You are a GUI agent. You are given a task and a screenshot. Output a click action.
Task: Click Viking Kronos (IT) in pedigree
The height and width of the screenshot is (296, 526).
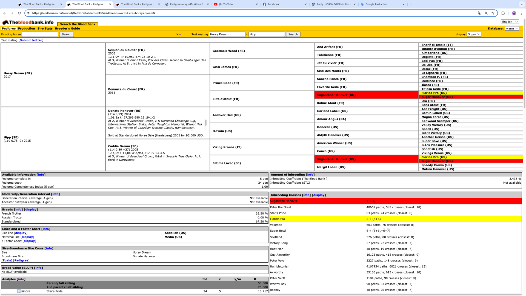(x=227, y=147)
